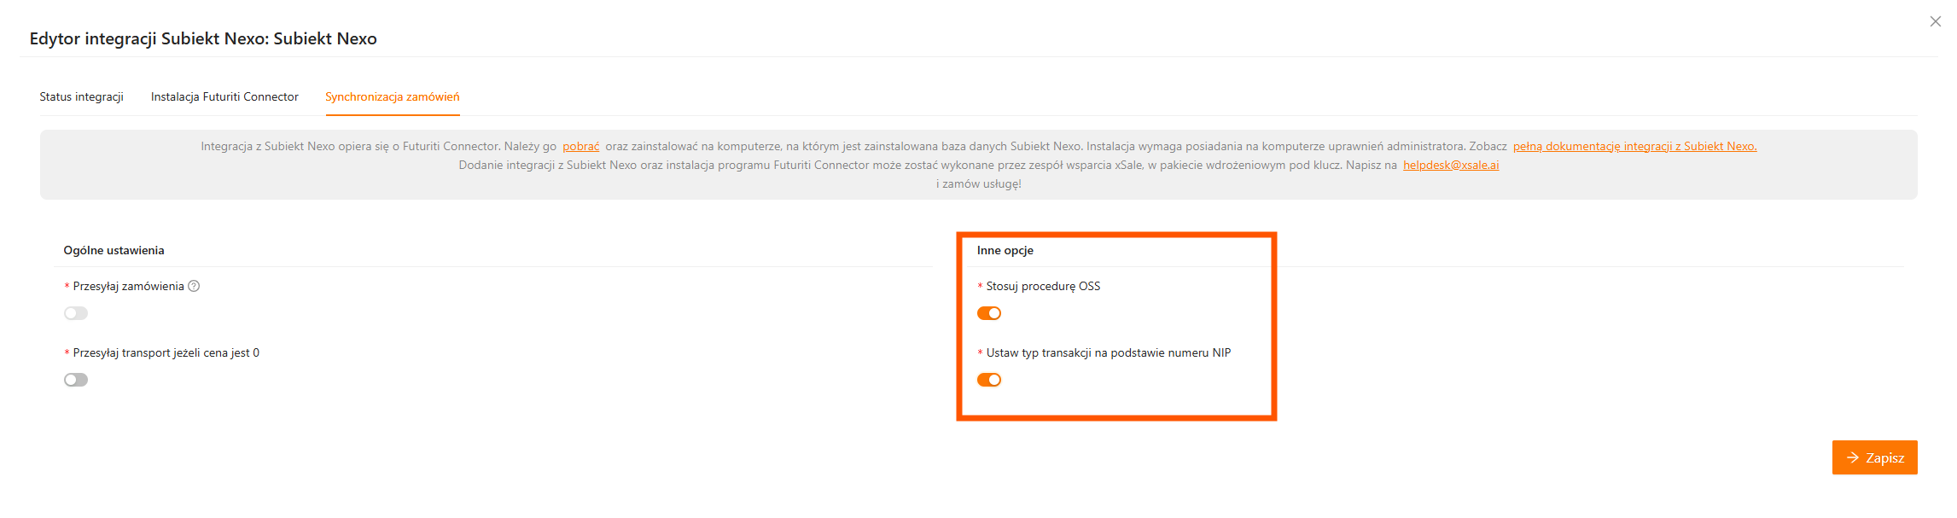Click the pobrać download link
1957x518 pixels.
tap(580, 146)
